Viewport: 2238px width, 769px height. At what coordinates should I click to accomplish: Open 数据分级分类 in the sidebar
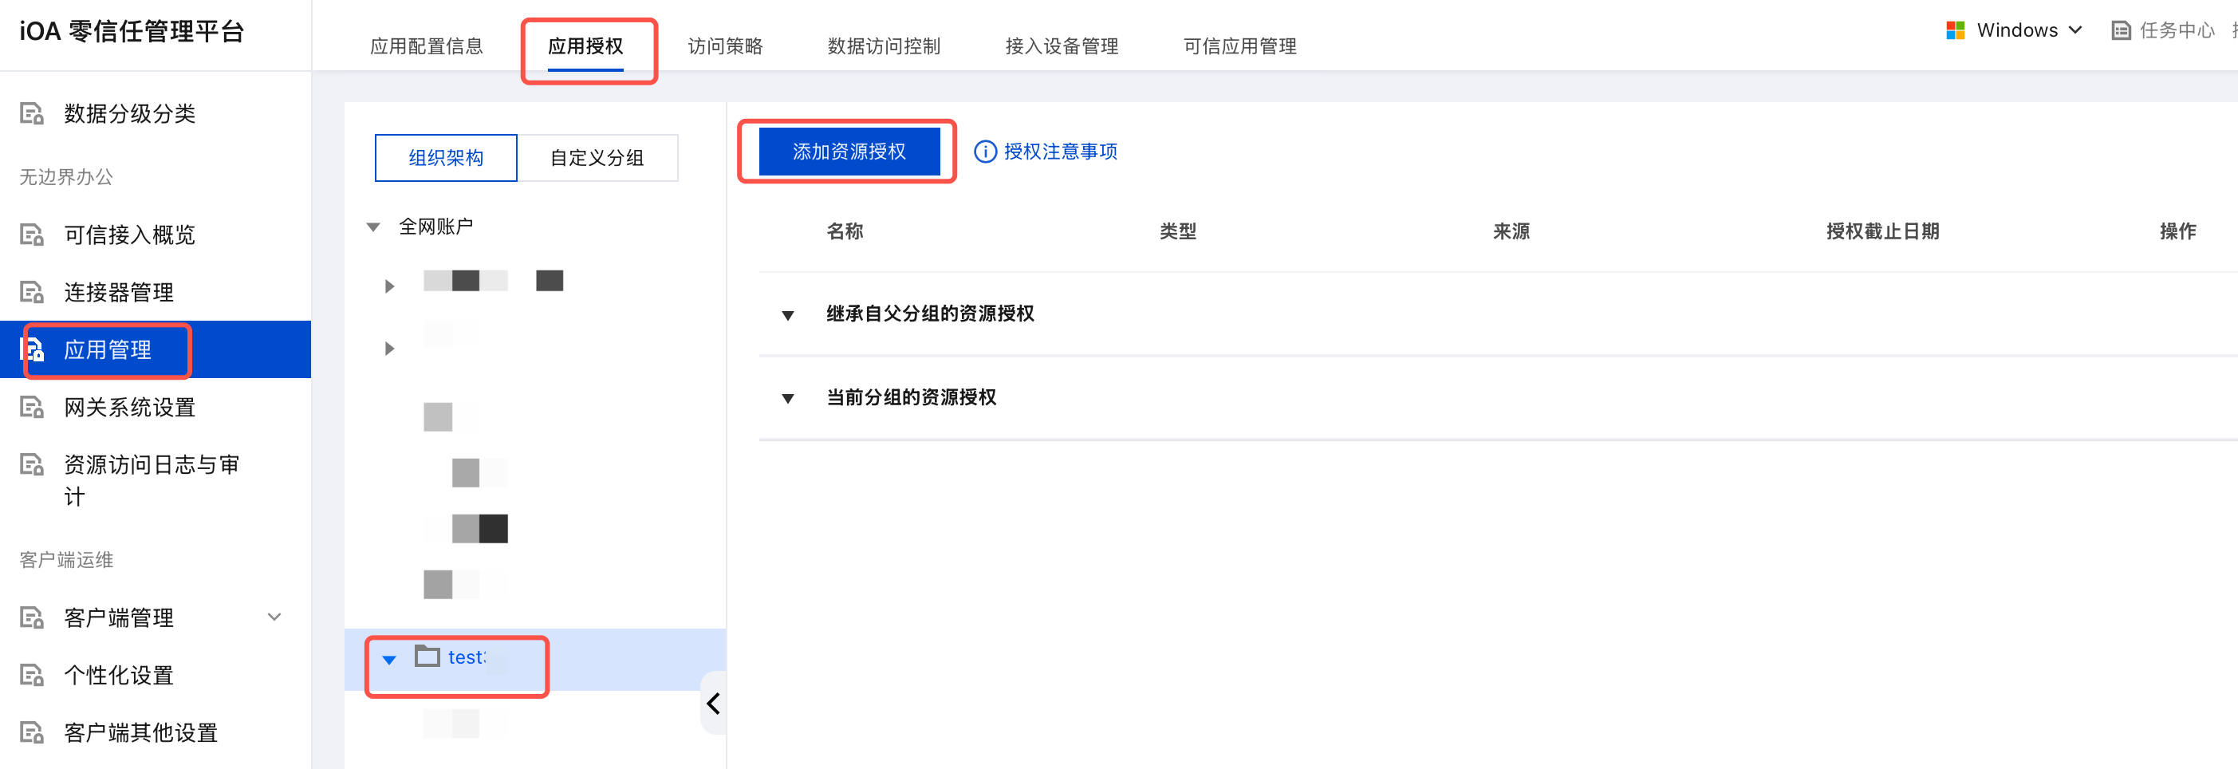(129, 114)
